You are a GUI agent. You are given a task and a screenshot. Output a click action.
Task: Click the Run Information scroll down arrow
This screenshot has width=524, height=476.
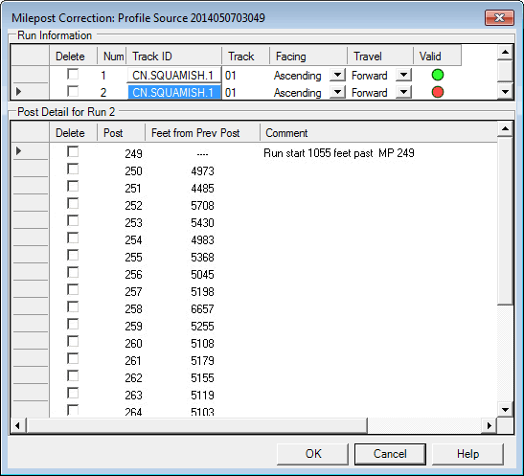pyautogui.click(x=505, y=91)
